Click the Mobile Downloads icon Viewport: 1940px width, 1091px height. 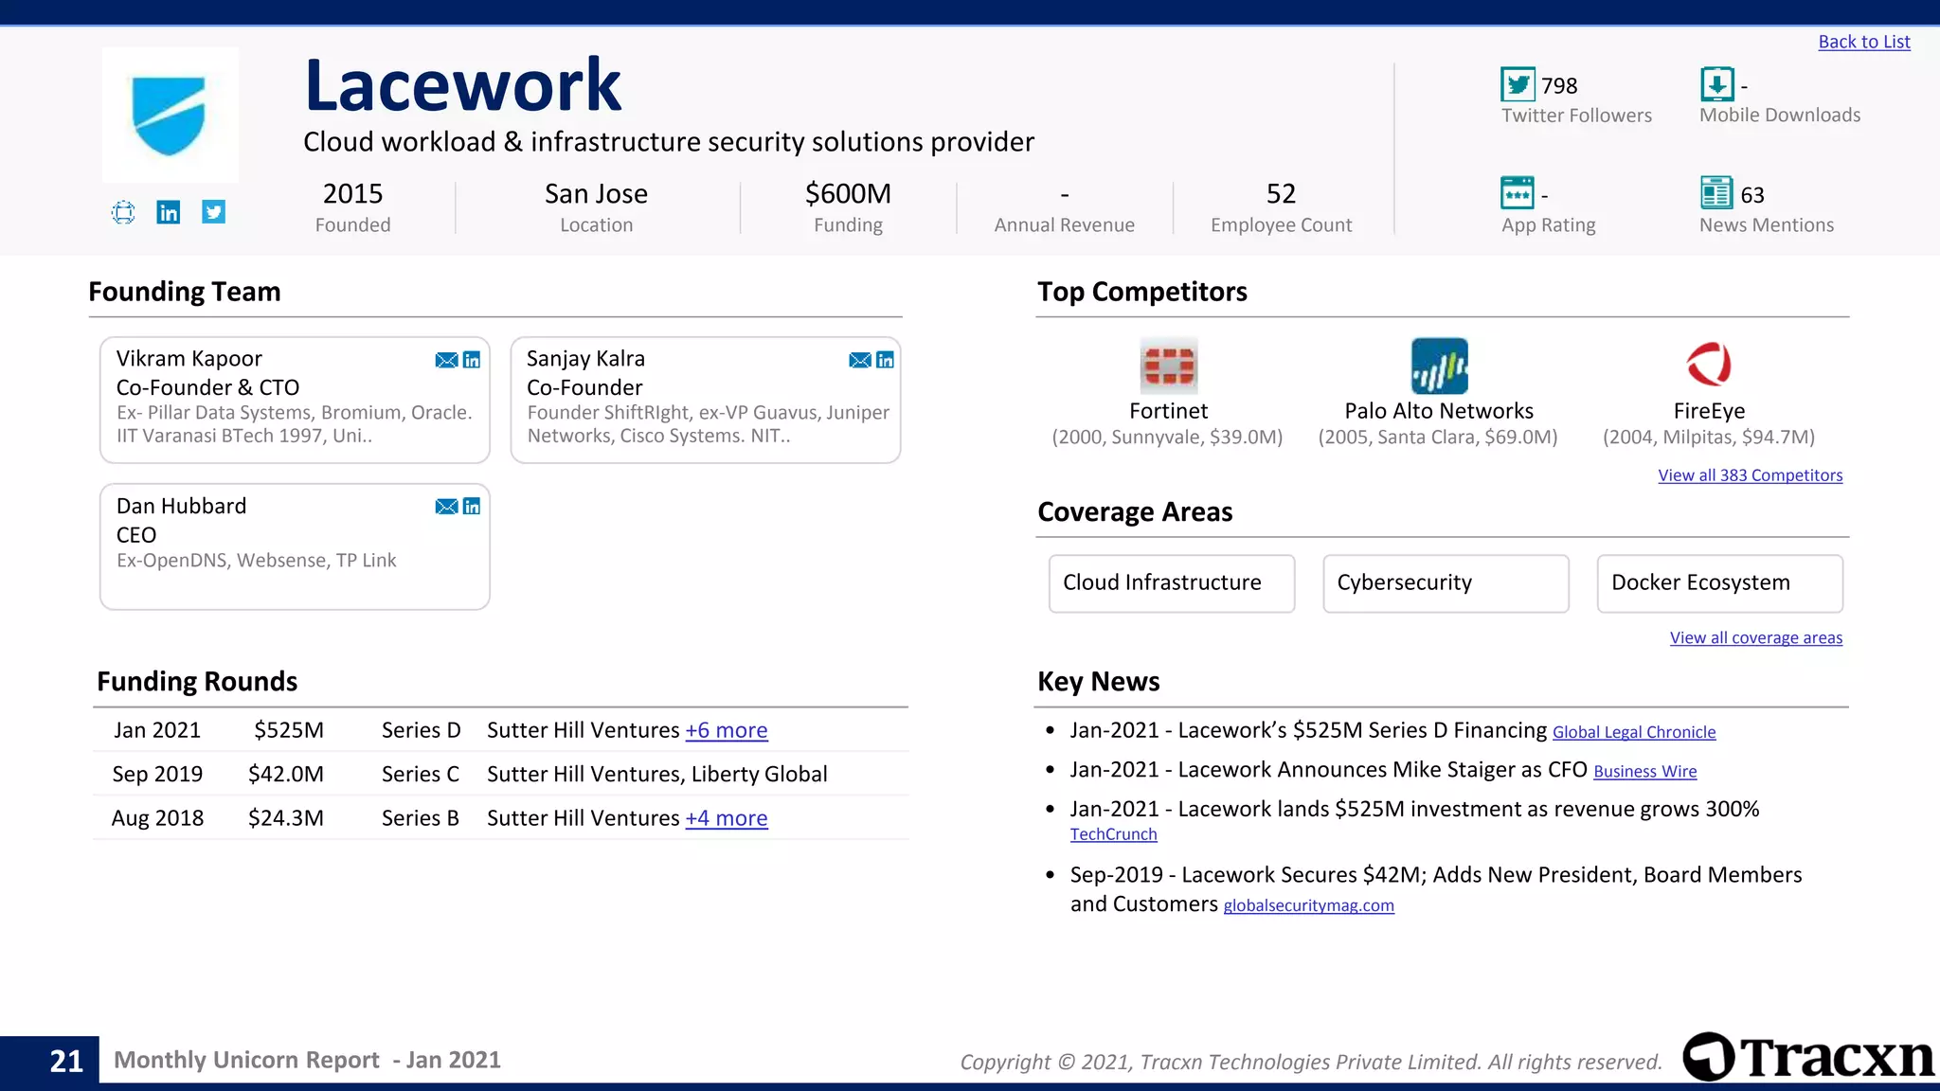pos(1717,84)
